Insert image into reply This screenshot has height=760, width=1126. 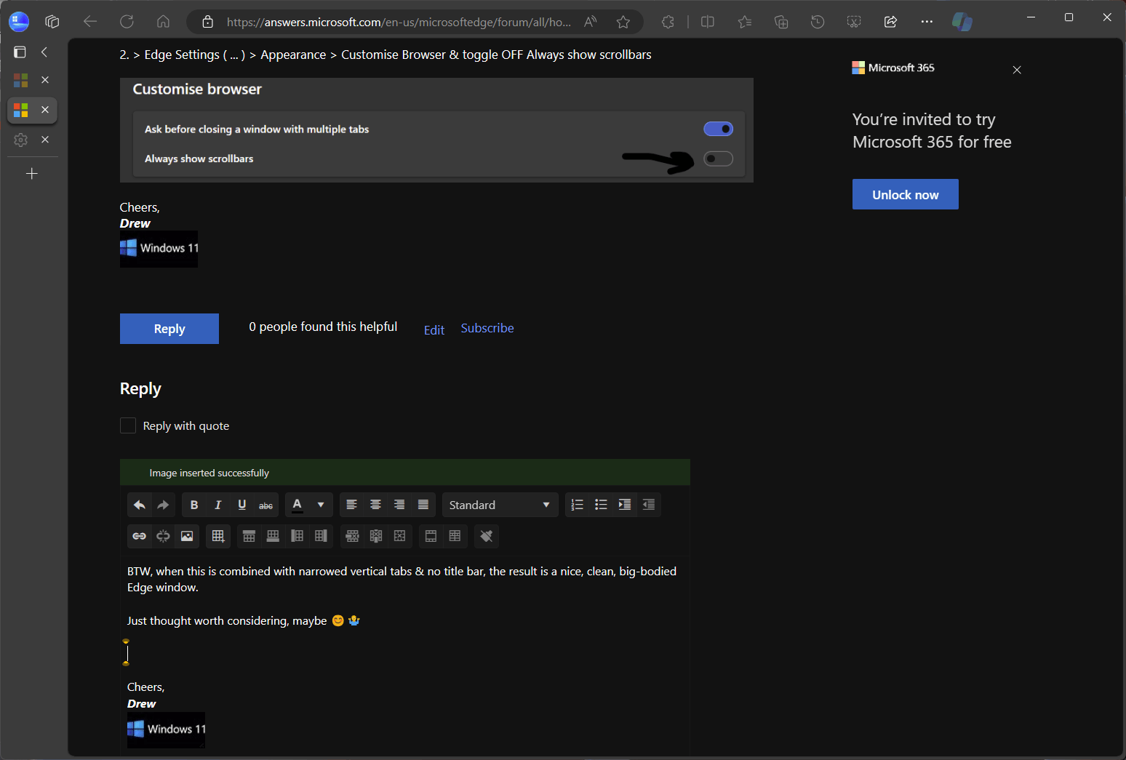187,536
